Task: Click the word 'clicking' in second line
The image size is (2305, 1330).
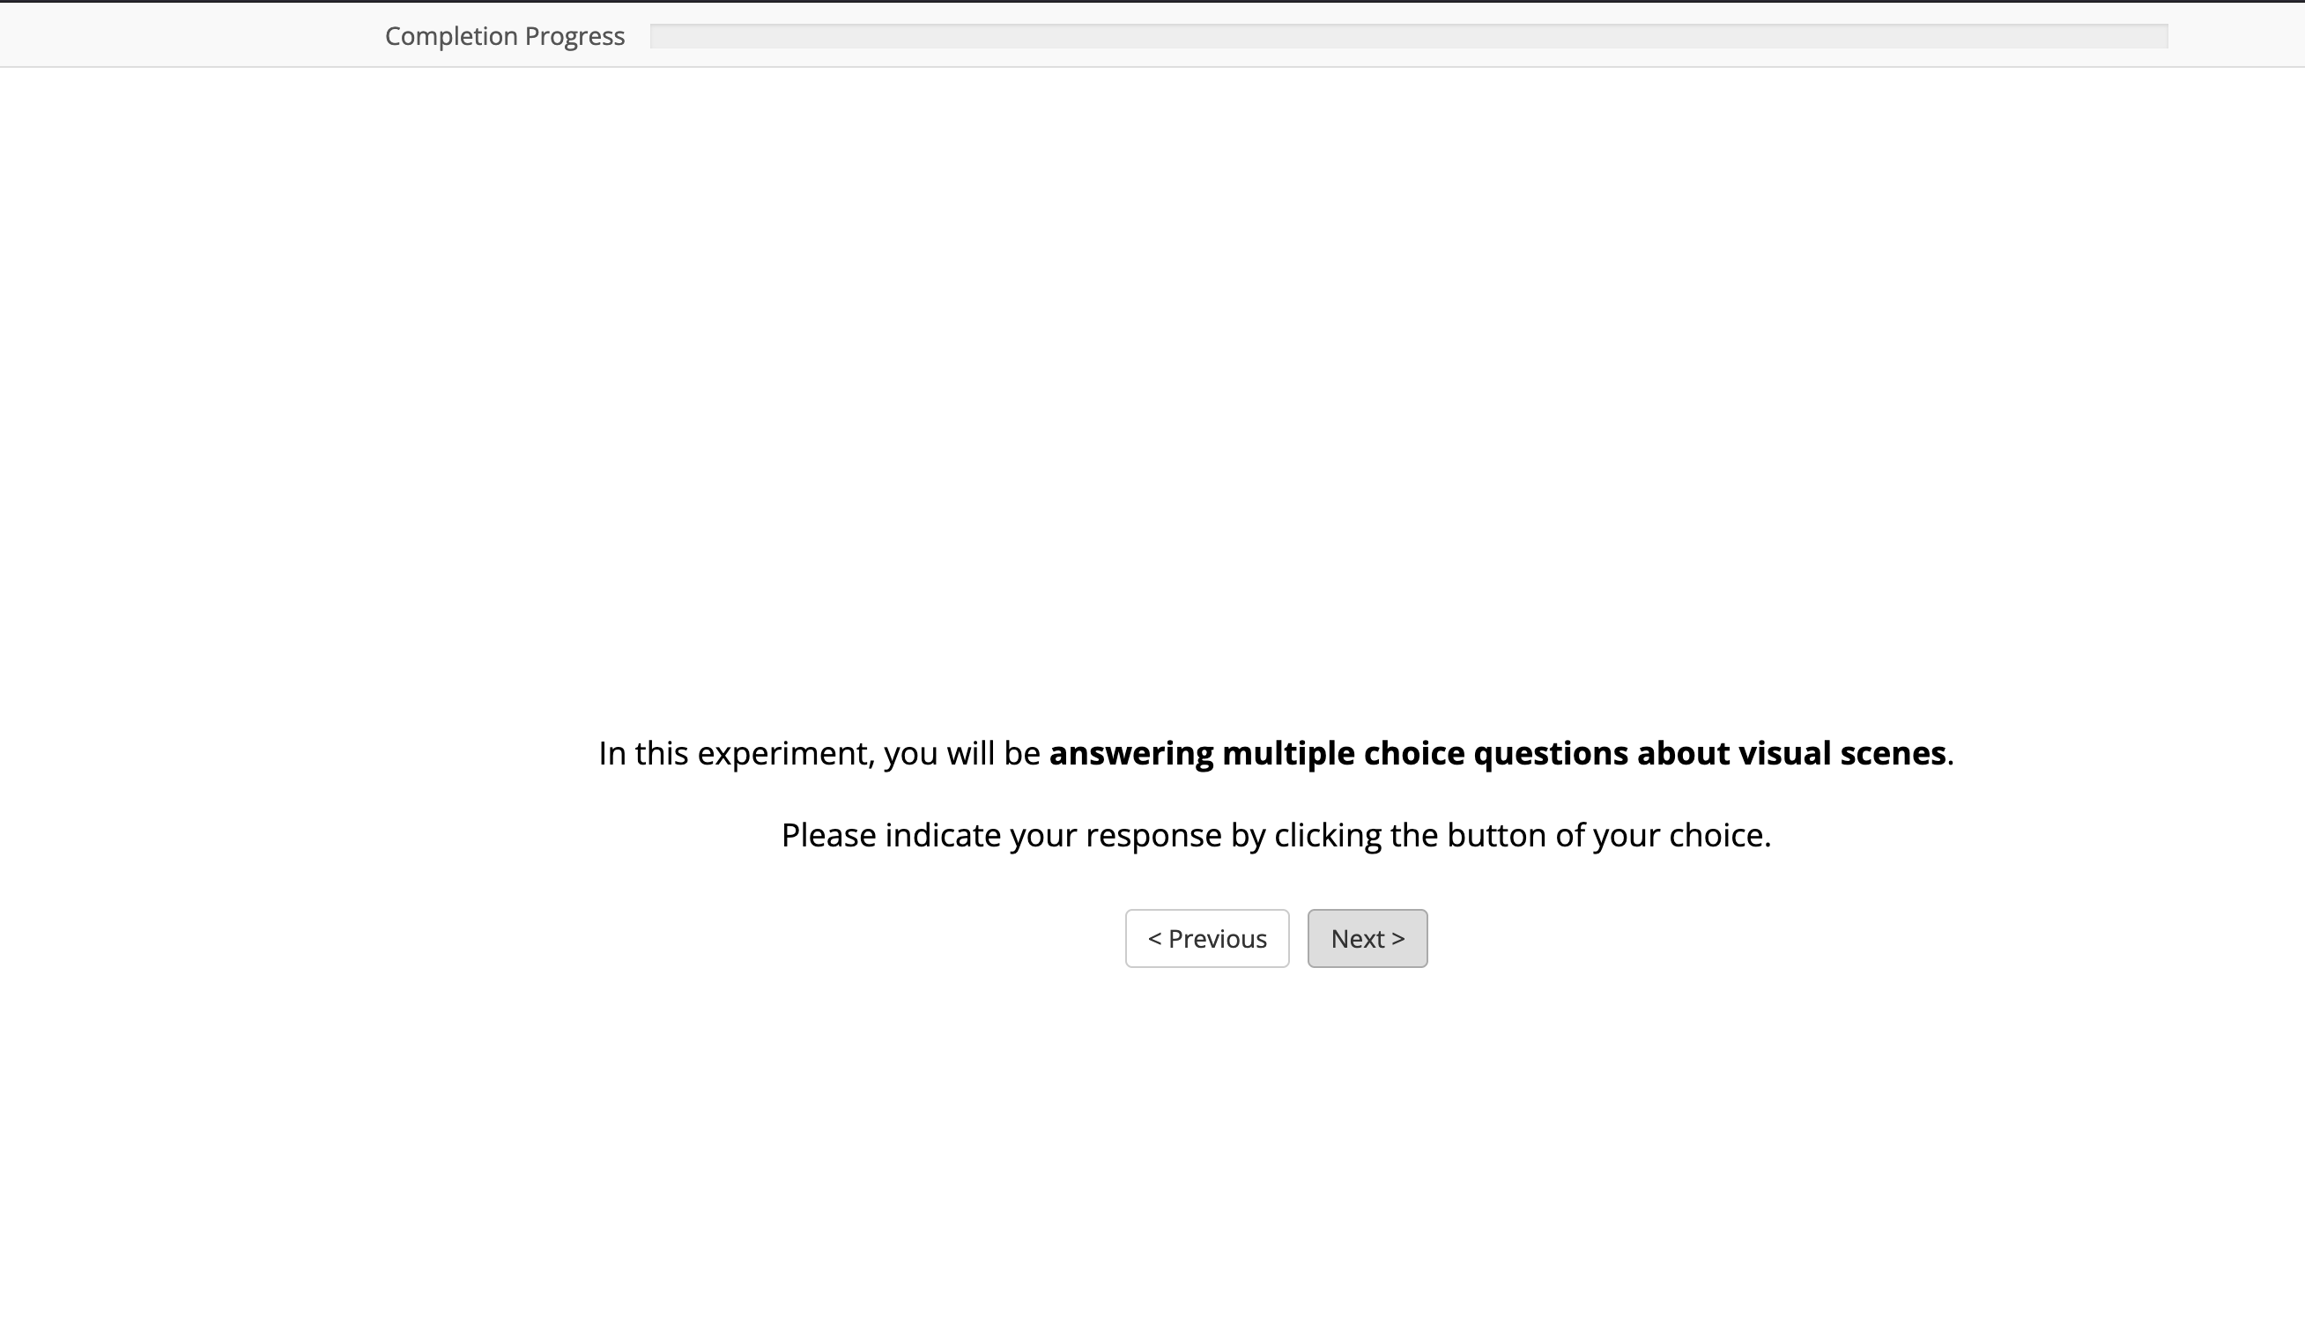Action: (1328, 836)
